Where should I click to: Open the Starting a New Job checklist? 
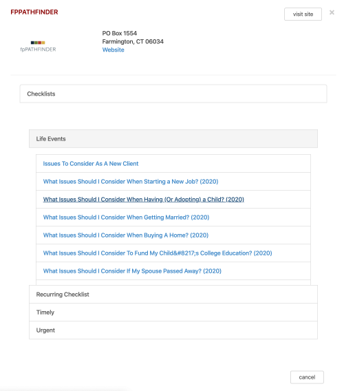tap(131, 182)
